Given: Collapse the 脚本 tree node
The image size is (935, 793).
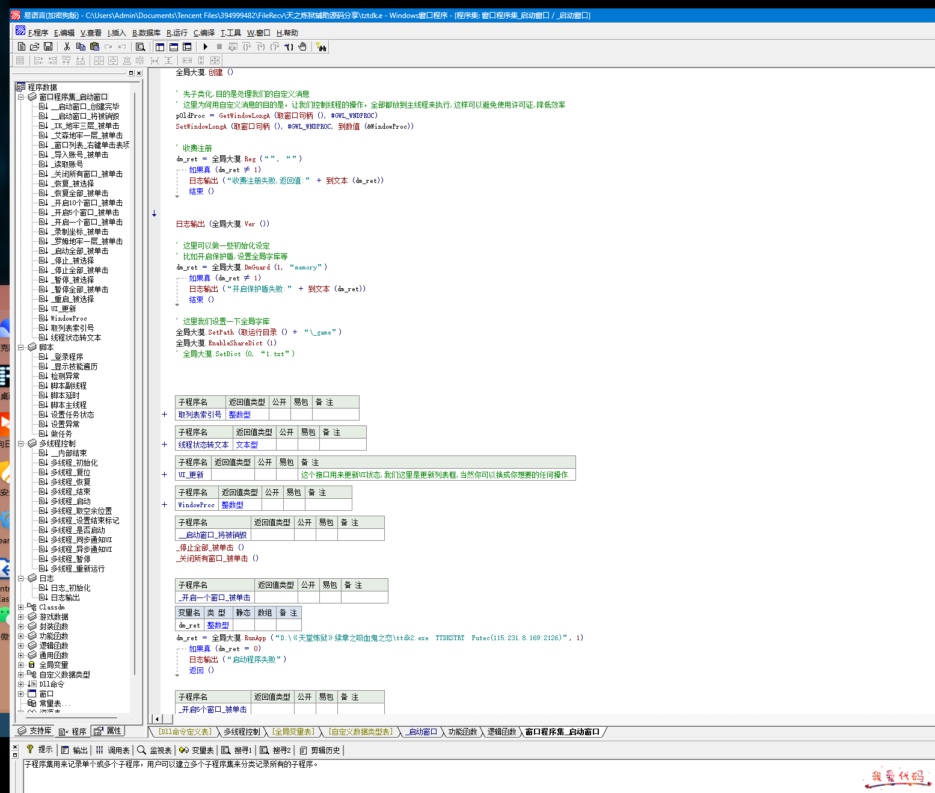Looking at the screenshot, I should pyautogui.click(x=20, y=347).
